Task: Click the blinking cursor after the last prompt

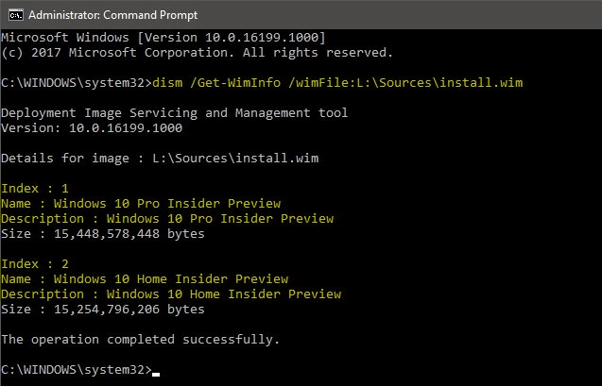Action: (x=156, y=372)
